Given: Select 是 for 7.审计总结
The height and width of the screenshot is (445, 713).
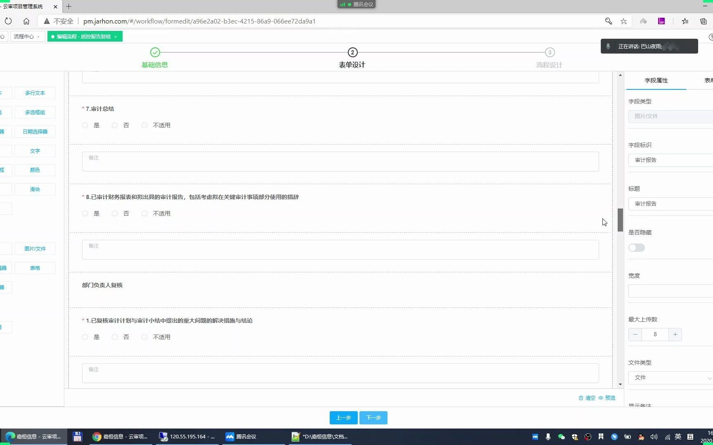Looking at the screenshot, I should tap(85, 125).
